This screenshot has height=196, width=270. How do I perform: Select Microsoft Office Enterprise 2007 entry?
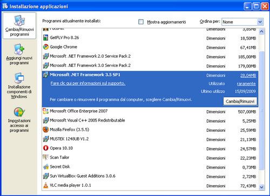point(150,111)
